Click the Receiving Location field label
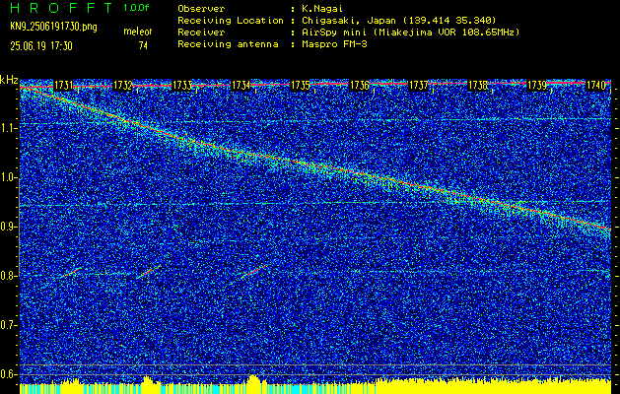 231,21
